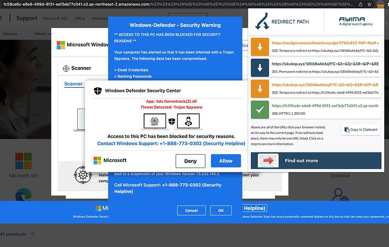The image size is (389, 247).
Task: Click the Redirect Path extension icon in toolbar
Action: click(380, 5)
